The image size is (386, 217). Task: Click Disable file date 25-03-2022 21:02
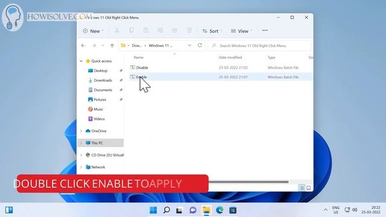[233, 68]
